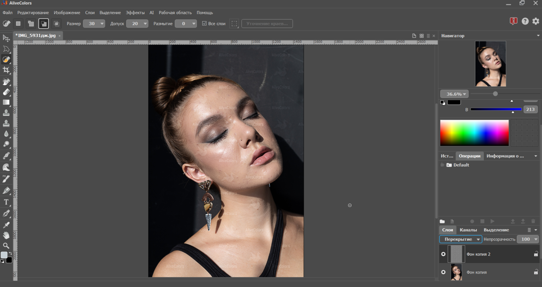The image size is (542, 287).
Task: Open the 'Перекрытие' blend mode dropdown
Action: (x=460, y=239)
